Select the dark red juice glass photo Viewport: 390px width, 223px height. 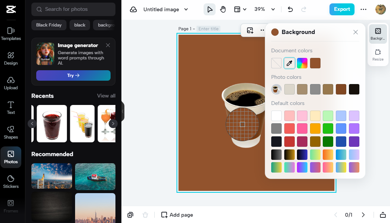(52, 124)
